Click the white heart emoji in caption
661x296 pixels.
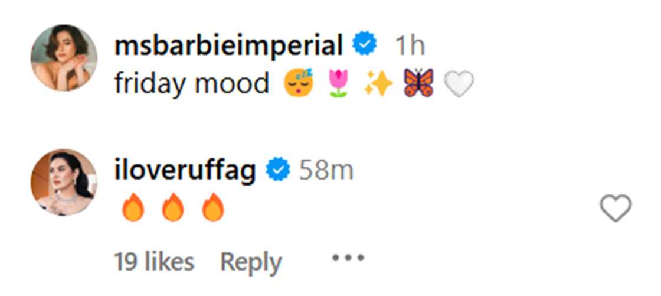point(458,83)
